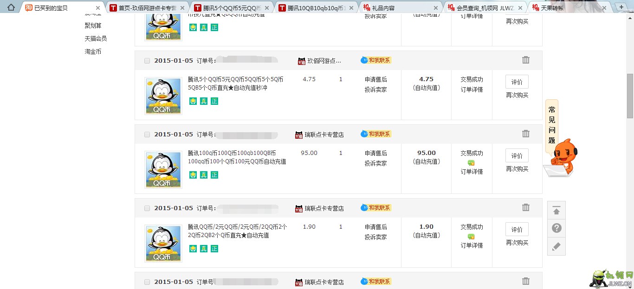
Task: Click 申请售后 for the 1.90 order
Action: point(375,227)
